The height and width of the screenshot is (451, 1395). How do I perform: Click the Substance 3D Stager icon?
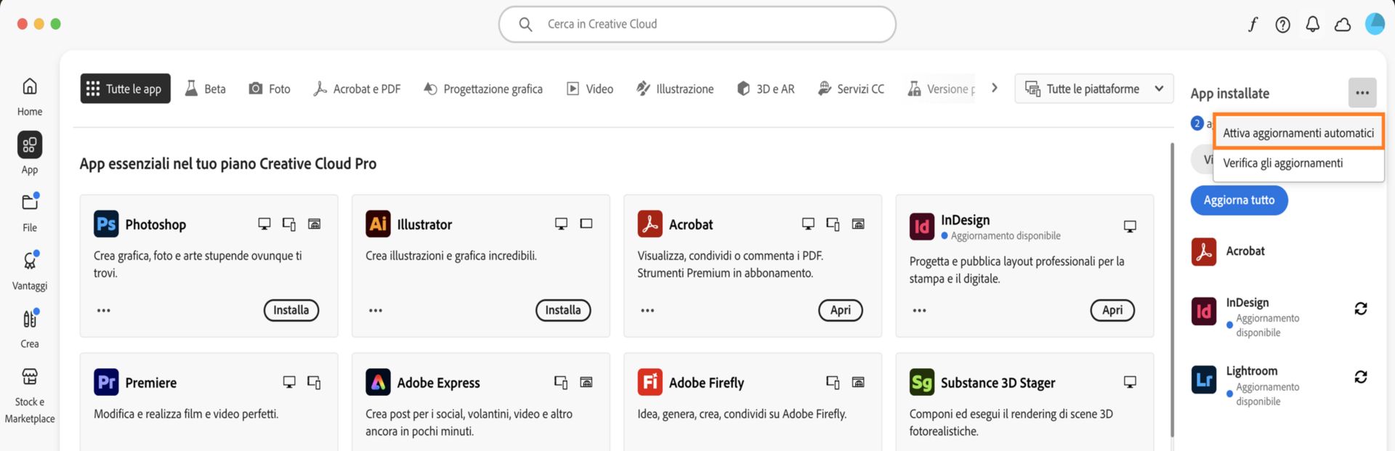point(921,382)
